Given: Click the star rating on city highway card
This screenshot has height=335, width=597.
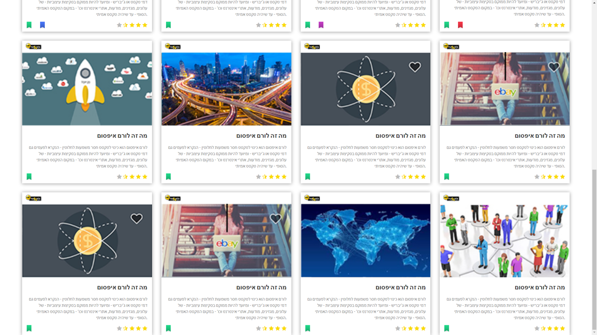Looking at the screenshot, I should pos(271,177).
